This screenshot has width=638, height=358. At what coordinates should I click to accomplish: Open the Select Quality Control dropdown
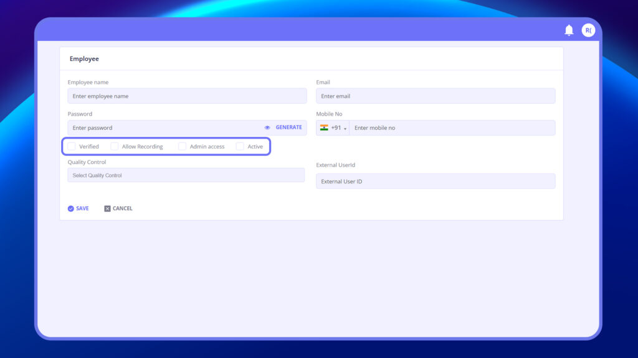(186, 175)
